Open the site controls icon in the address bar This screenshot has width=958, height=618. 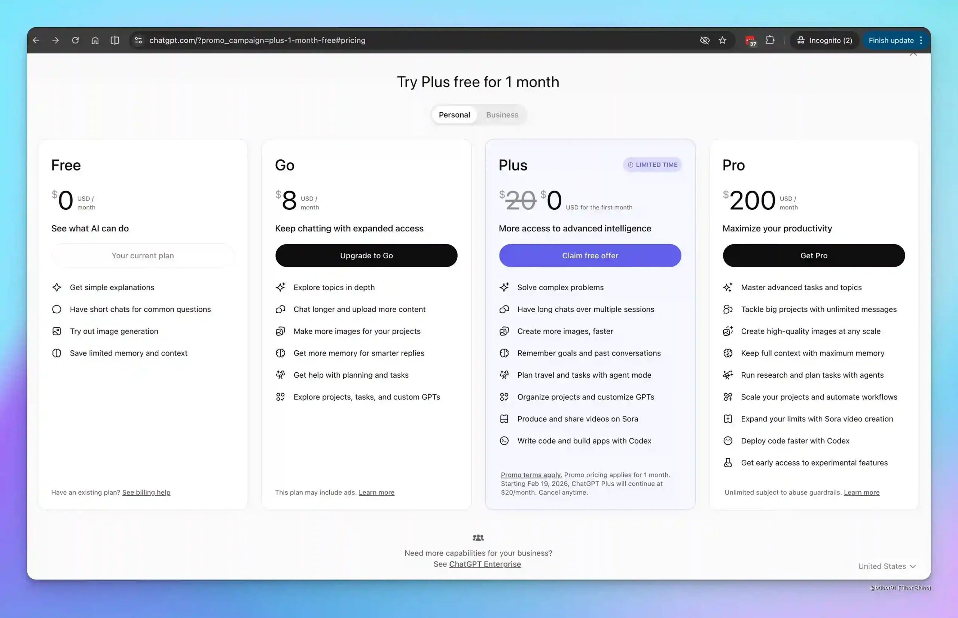point(138,40)
